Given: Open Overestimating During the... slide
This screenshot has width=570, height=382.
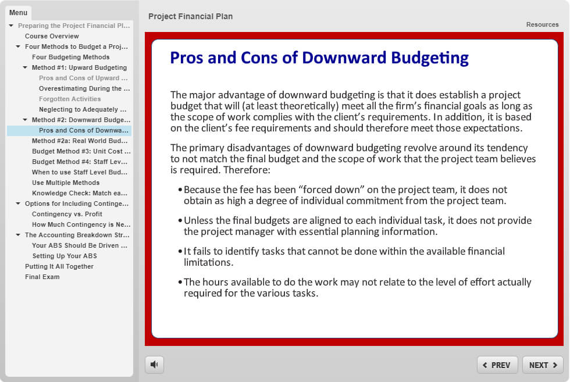Looking at the screenshot, I should (x=84, y=89).
